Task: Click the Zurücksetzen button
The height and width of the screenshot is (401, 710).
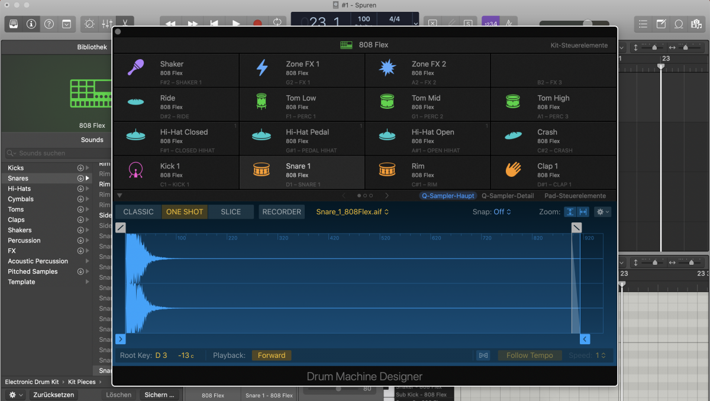Action: [54, 394]
